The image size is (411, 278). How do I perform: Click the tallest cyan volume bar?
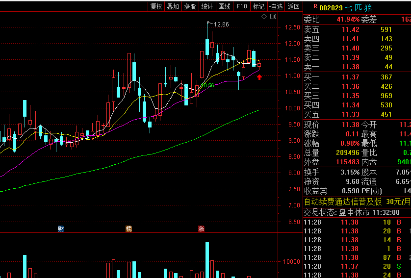207,260
